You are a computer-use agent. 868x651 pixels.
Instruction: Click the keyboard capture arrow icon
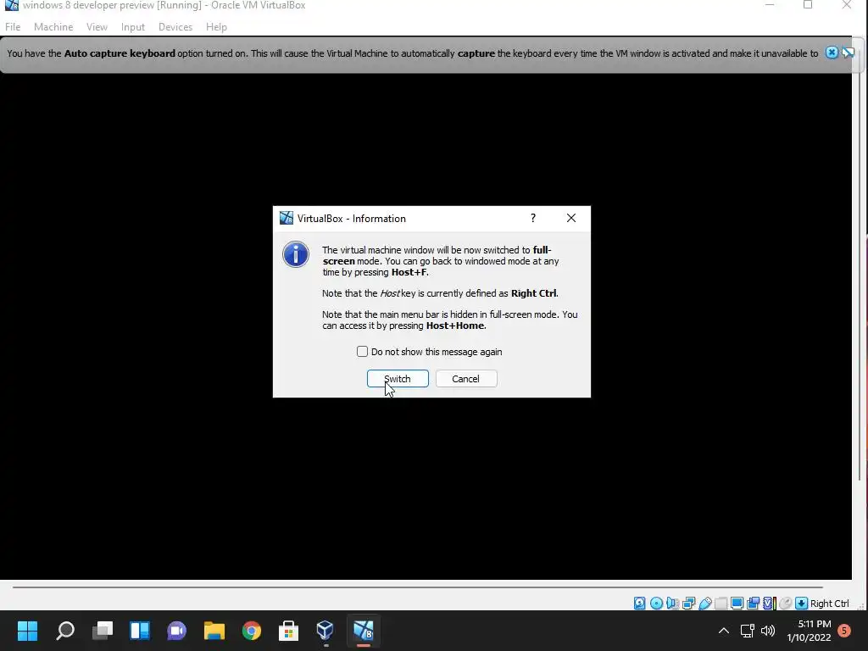pos(801,604)
